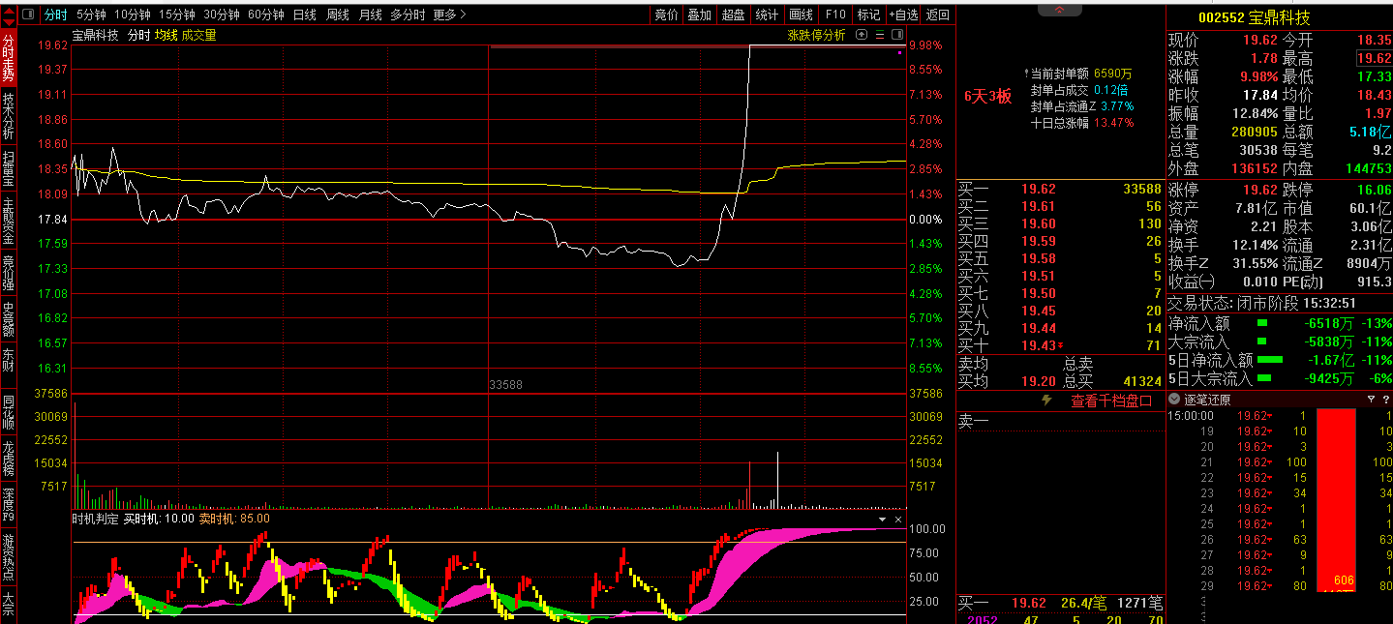
Task: Open 扫雷宝 in left sidebar
Action: [8, 168]
